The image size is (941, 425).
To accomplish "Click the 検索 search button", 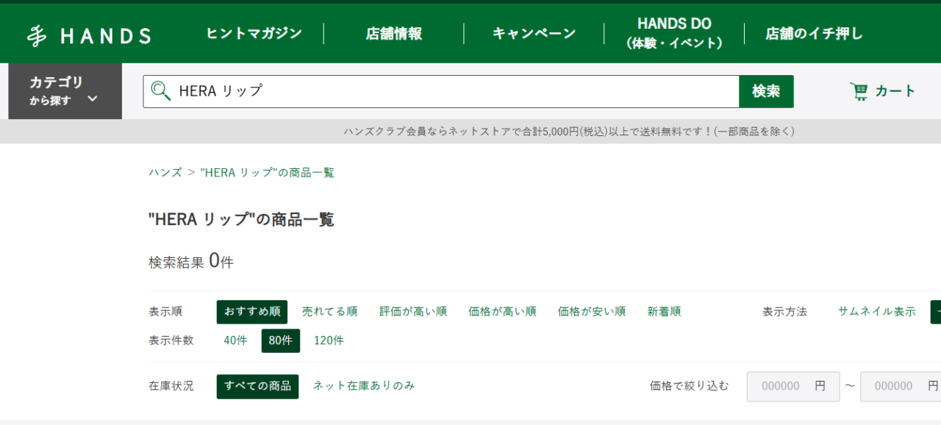I will (x=766, y=91).
